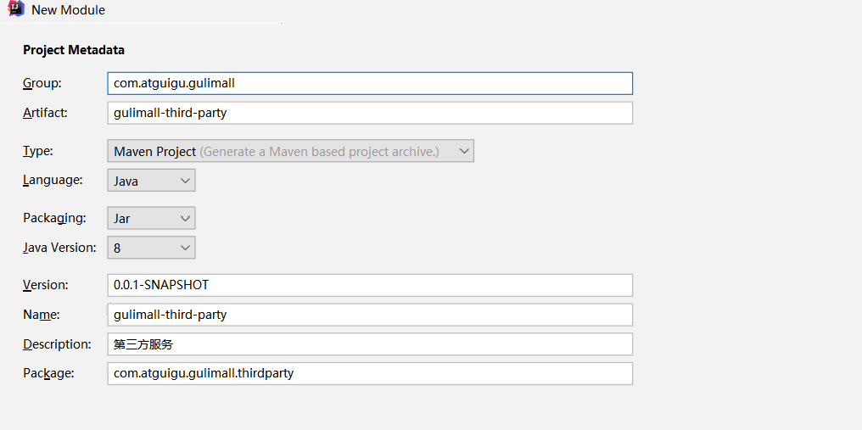This screenshot has width=862, height=430.
Task: Click the Packaging label
Action: (54, 218)
